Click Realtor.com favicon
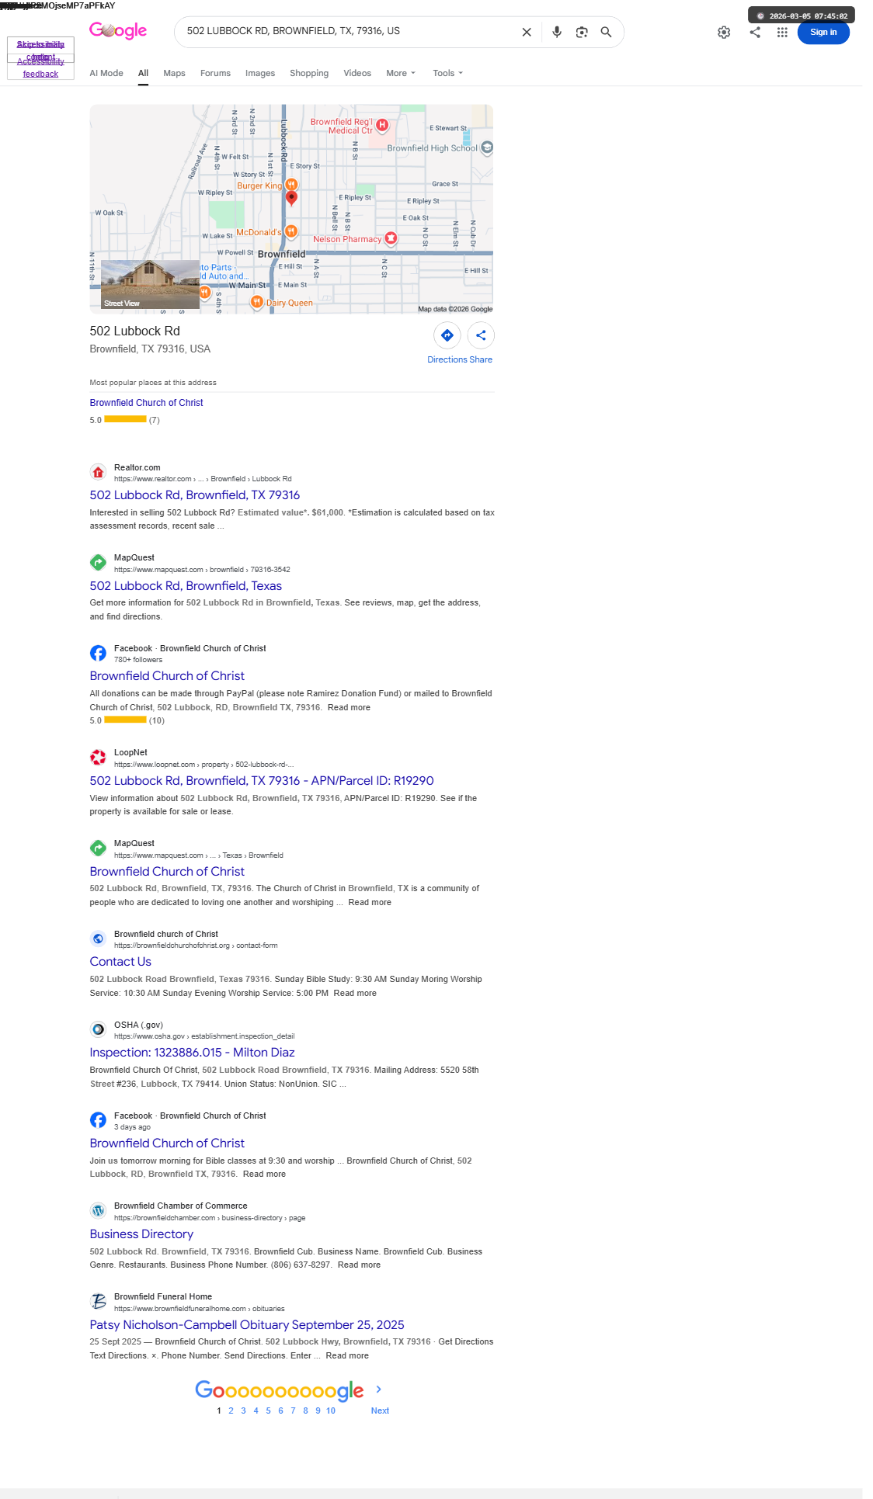The image size is (873, 1499). tap(98, 472)
